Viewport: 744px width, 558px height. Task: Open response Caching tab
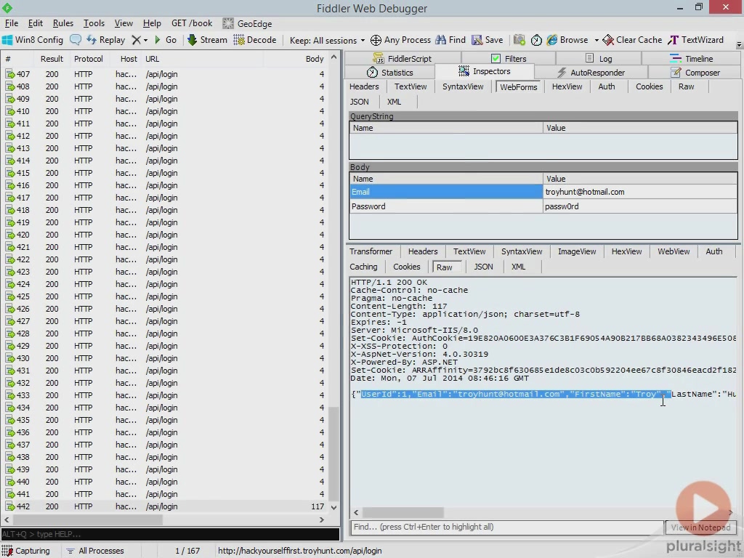coord(363,267)
